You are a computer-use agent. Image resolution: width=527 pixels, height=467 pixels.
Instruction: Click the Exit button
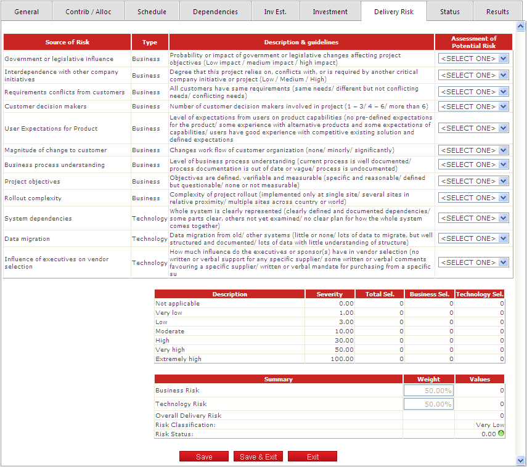click(313, 457)
